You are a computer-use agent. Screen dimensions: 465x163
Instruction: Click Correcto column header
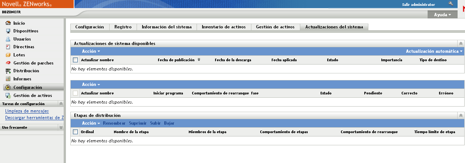pyautogui.click(x=409, y=93)
